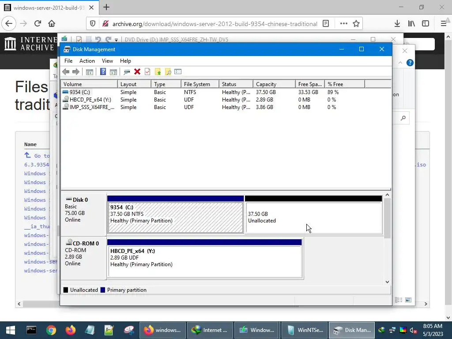
Task: Click the Disk Management title bar icon
Action: pos(67,49)
